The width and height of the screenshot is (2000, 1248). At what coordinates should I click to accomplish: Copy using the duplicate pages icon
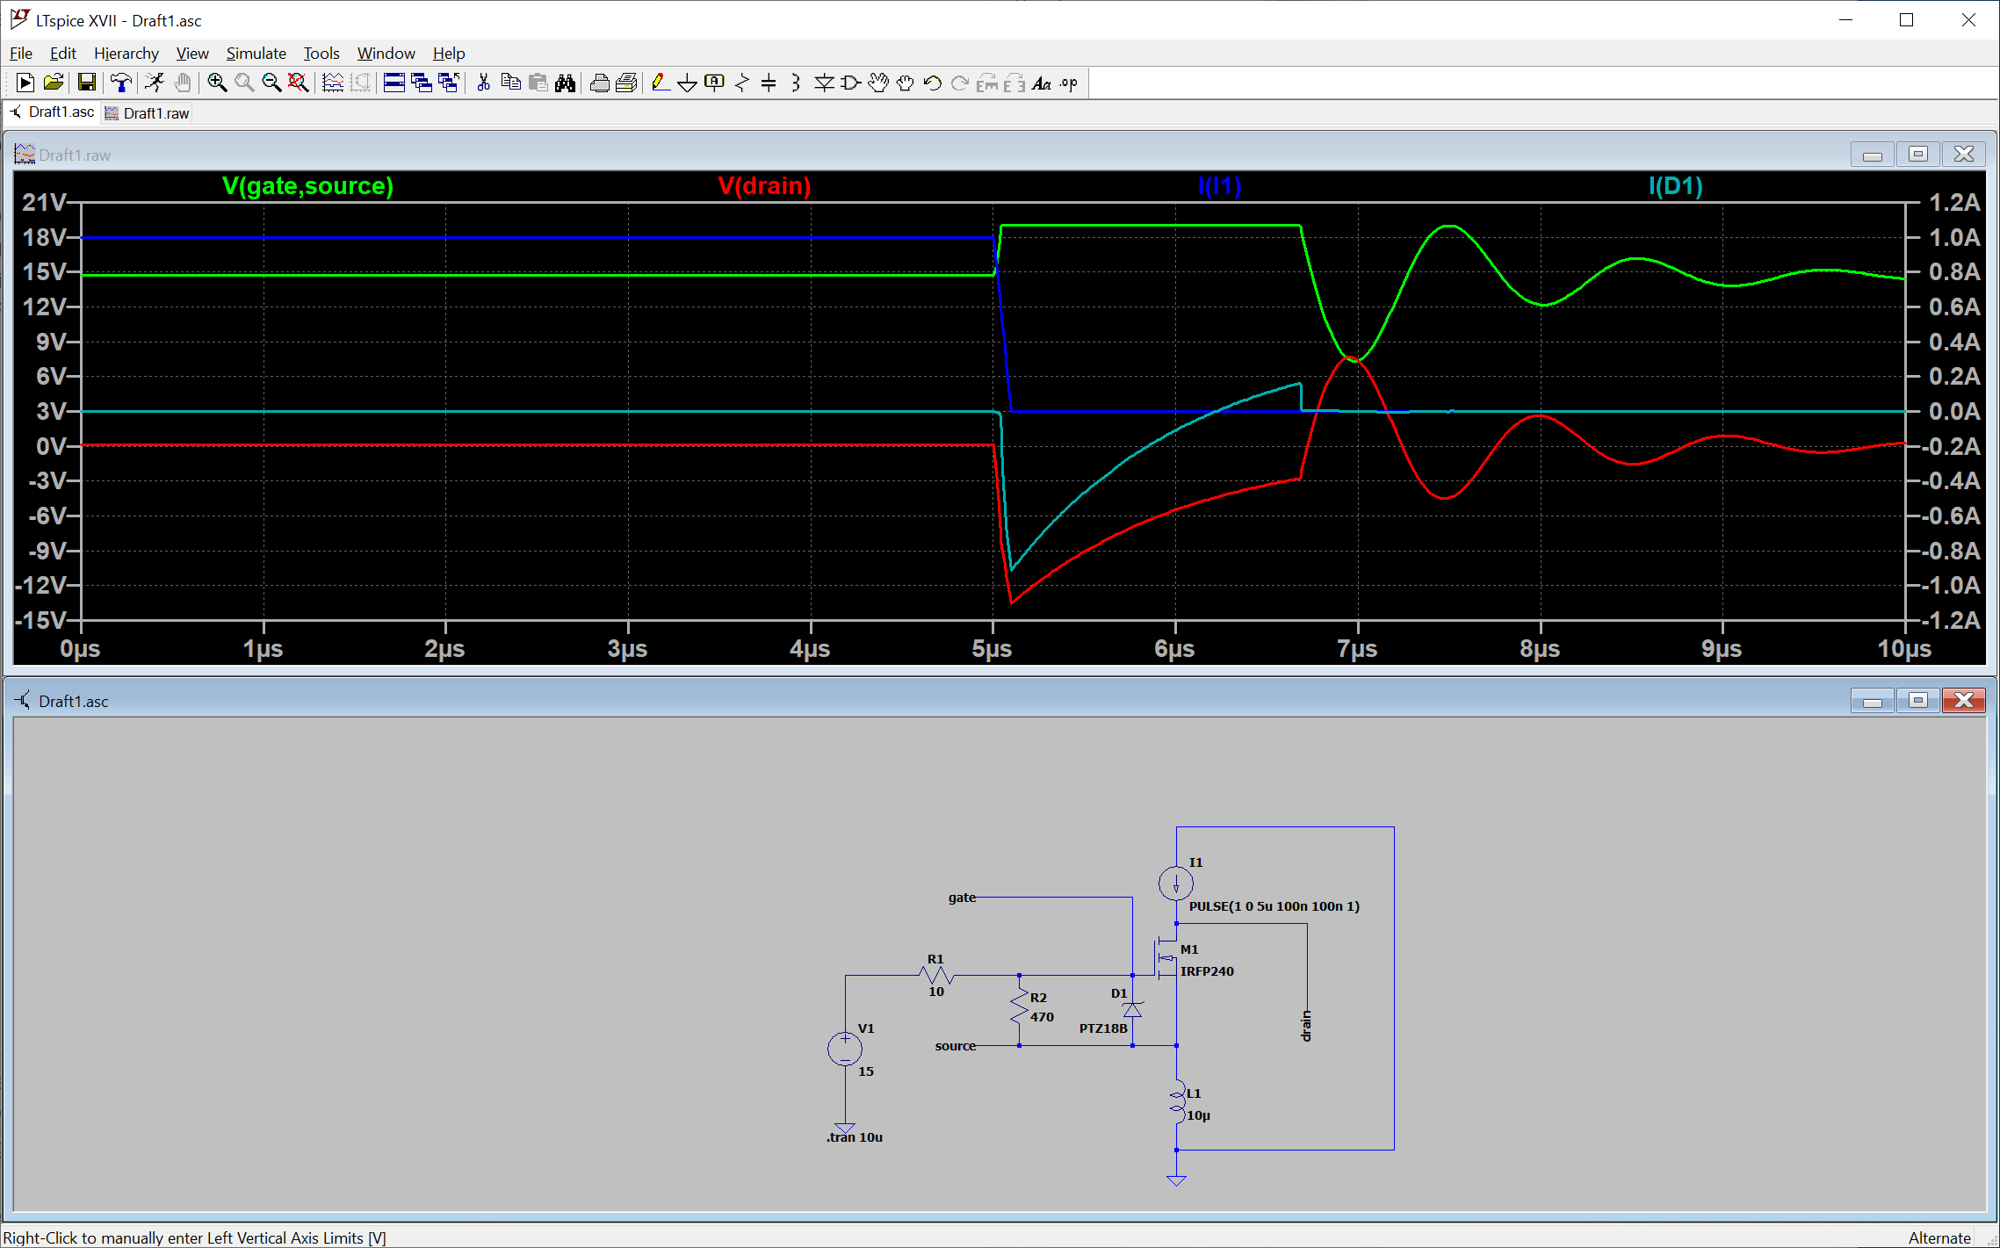pos(510,83)
